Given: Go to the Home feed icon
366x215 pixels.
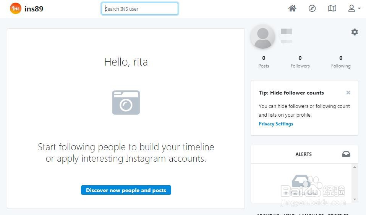Looking at the screenshot, I should click(292, 8).
